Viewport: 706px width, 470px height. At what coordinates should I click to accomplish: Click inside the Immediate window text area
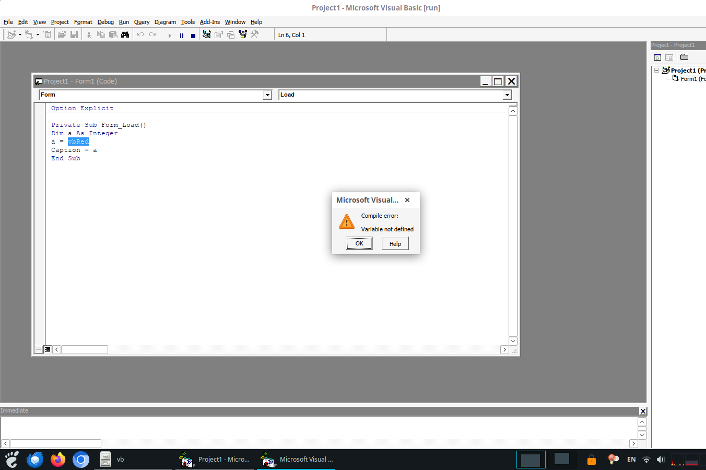(x=319, y=428)
